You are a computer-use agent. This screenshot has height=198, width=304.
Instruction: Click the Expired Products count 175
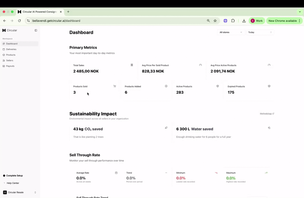(x=231, y=92)
